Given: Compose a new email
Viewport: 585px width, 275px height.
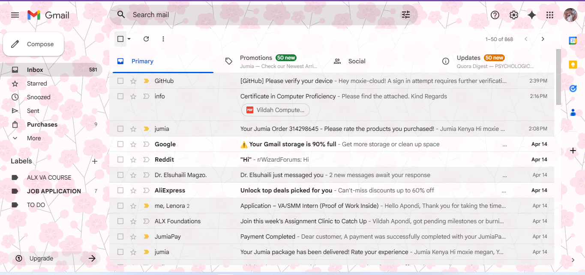Looking at the screenshot, I should (33, 44).
